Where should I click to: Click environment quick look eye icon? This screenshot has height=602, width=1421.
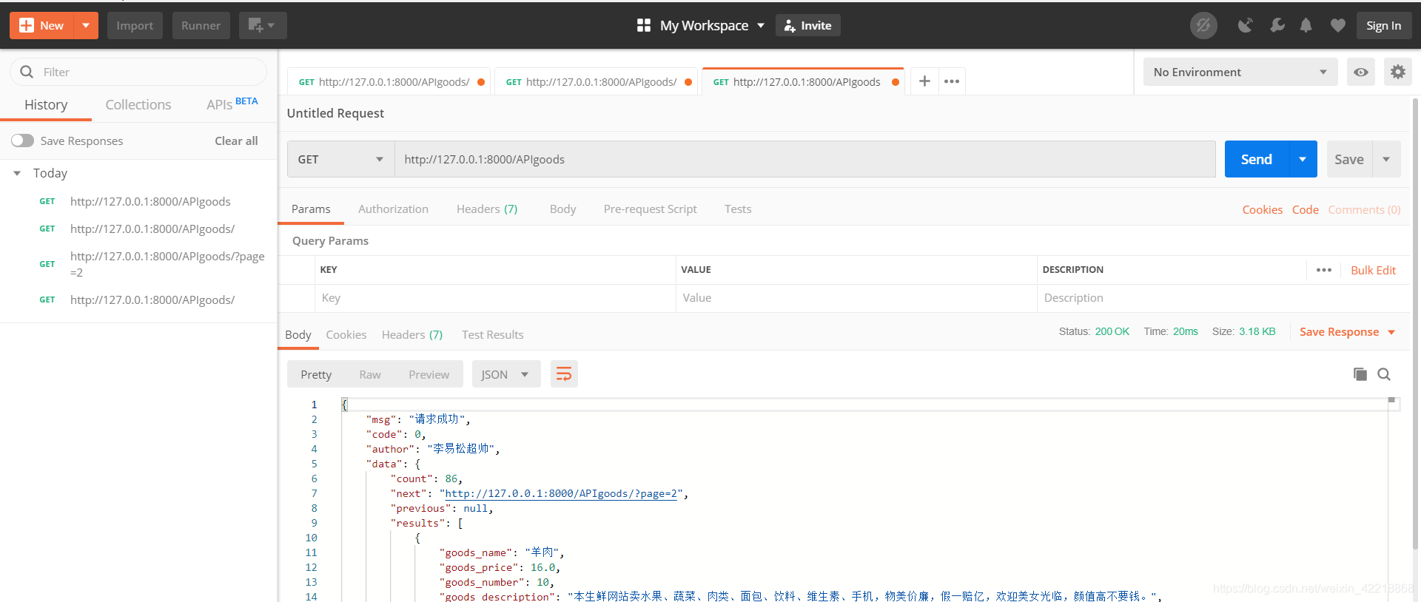click(x=1361, y=72)
